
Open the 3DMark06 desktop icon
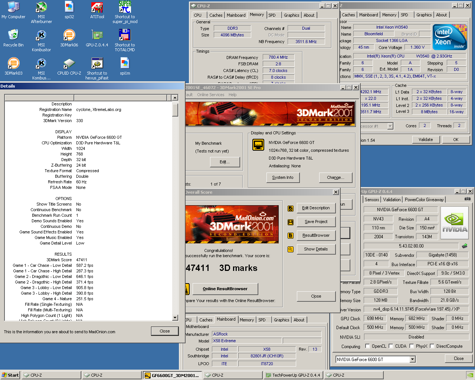pos(69,39)
